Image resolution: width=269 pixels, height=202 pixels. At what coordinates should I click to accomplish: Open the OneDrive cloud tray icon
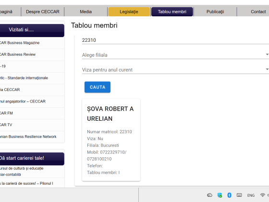tap(209, 195)
